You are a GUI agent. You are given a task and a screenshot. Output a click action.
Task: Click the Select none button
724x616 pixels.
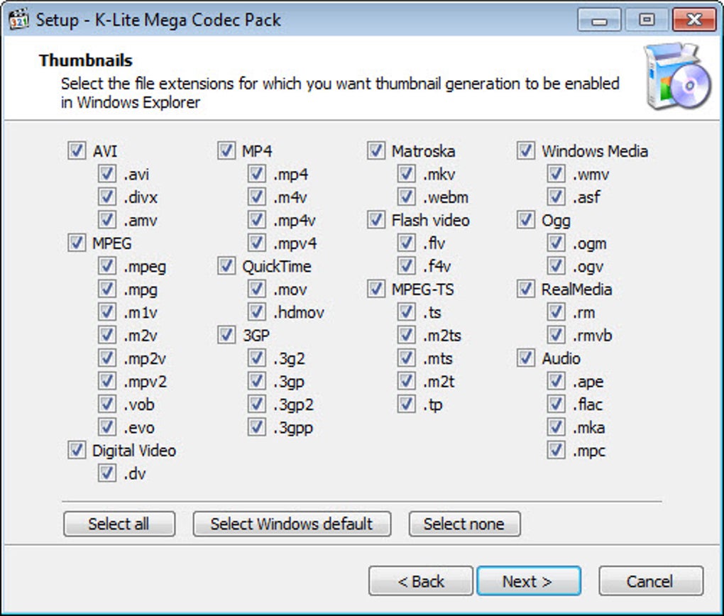click(x=464, y=524)
